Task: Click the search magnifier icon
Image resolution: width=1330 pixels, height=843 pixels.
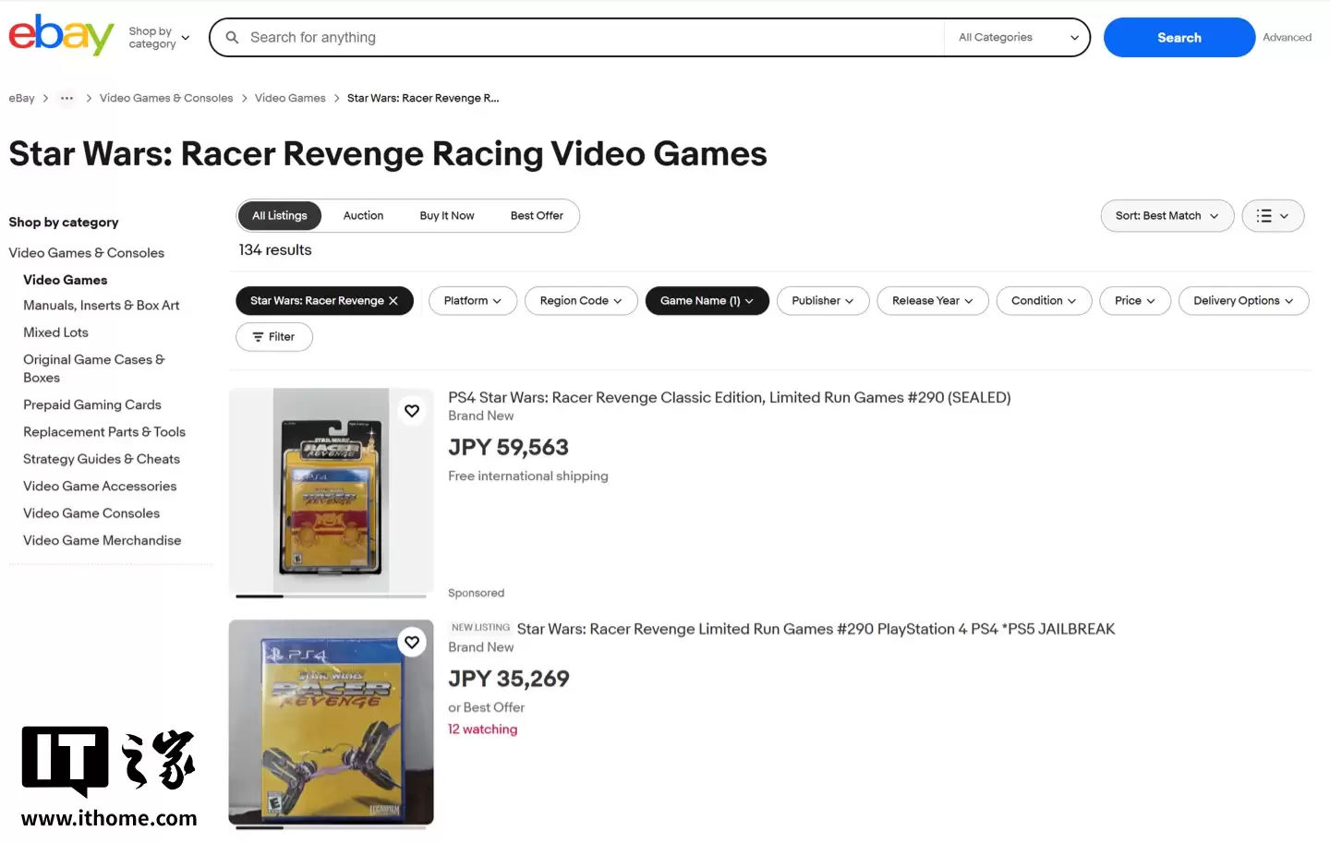Action: pyautogui.click(x=233, y=38)
